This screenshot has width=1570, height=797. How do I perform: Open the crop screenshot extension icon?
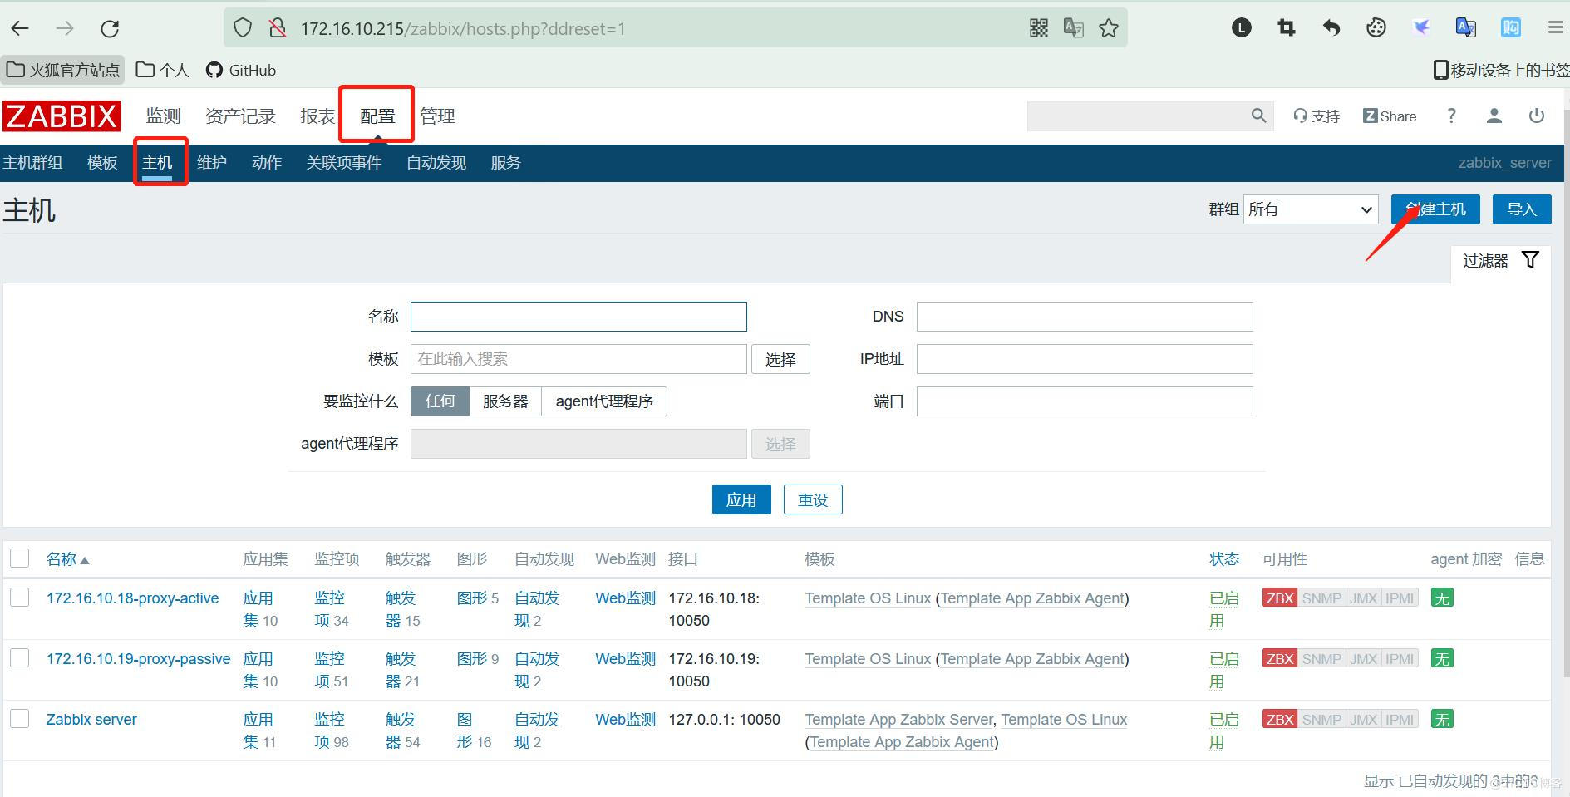click(x=1287, y=28)
